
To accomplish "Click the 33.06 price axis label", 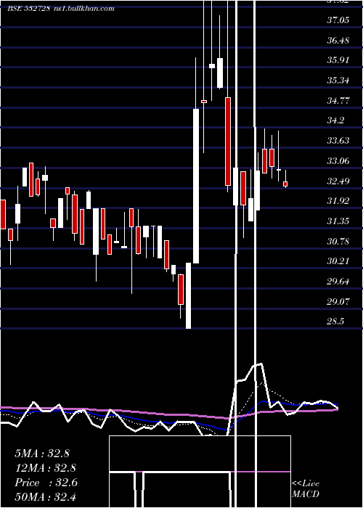I will [x=338, y=160].
